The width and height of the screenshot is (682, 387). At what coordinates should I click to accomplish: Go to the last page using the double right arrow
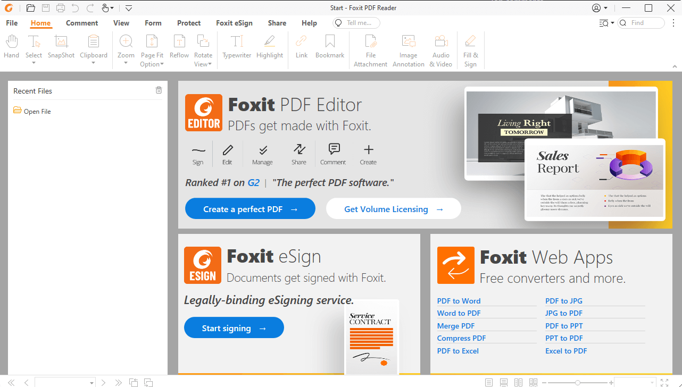pyautogui.click(x=119, y=383)
